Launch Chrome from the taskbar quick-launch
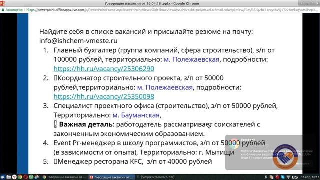Viewport: 320px width, 180px height. 20,177
